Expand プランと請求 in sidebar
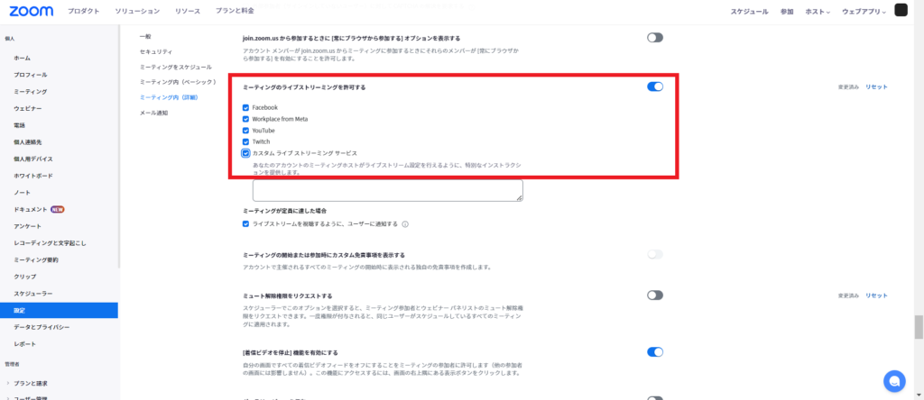The image size is (924, 400). pos(30,384)
